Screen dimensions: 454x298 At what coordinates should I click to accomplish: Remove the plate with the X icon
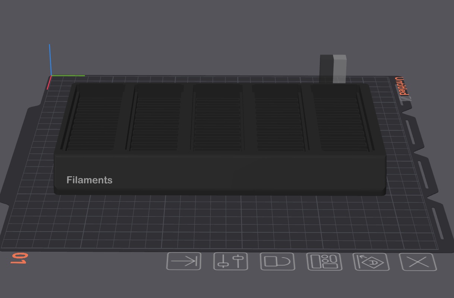click(x=418, y=262)
